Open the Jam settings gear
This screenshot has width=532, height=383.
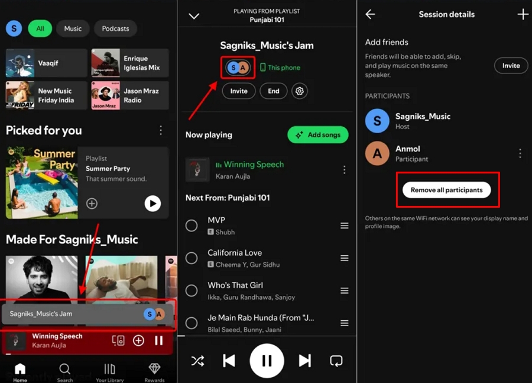(x=300, y=91)
